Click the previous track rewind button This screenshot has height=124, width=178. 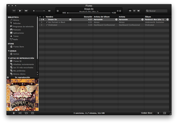tap(14, 11)
